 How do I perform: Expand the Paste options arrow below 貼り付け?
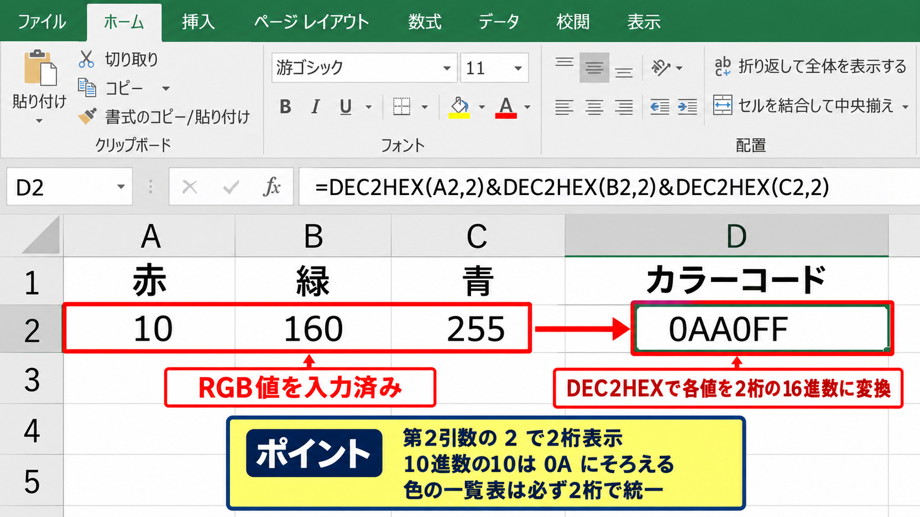click(39, 121)
